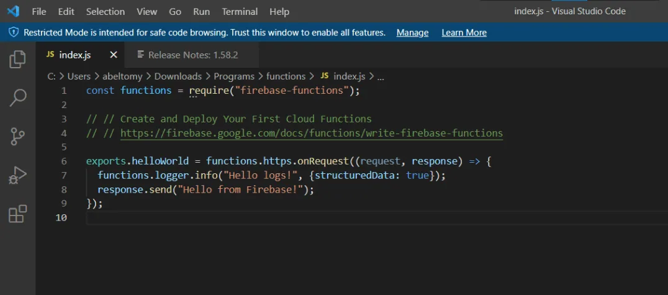Open the Go menu

[x=175, y=12]
